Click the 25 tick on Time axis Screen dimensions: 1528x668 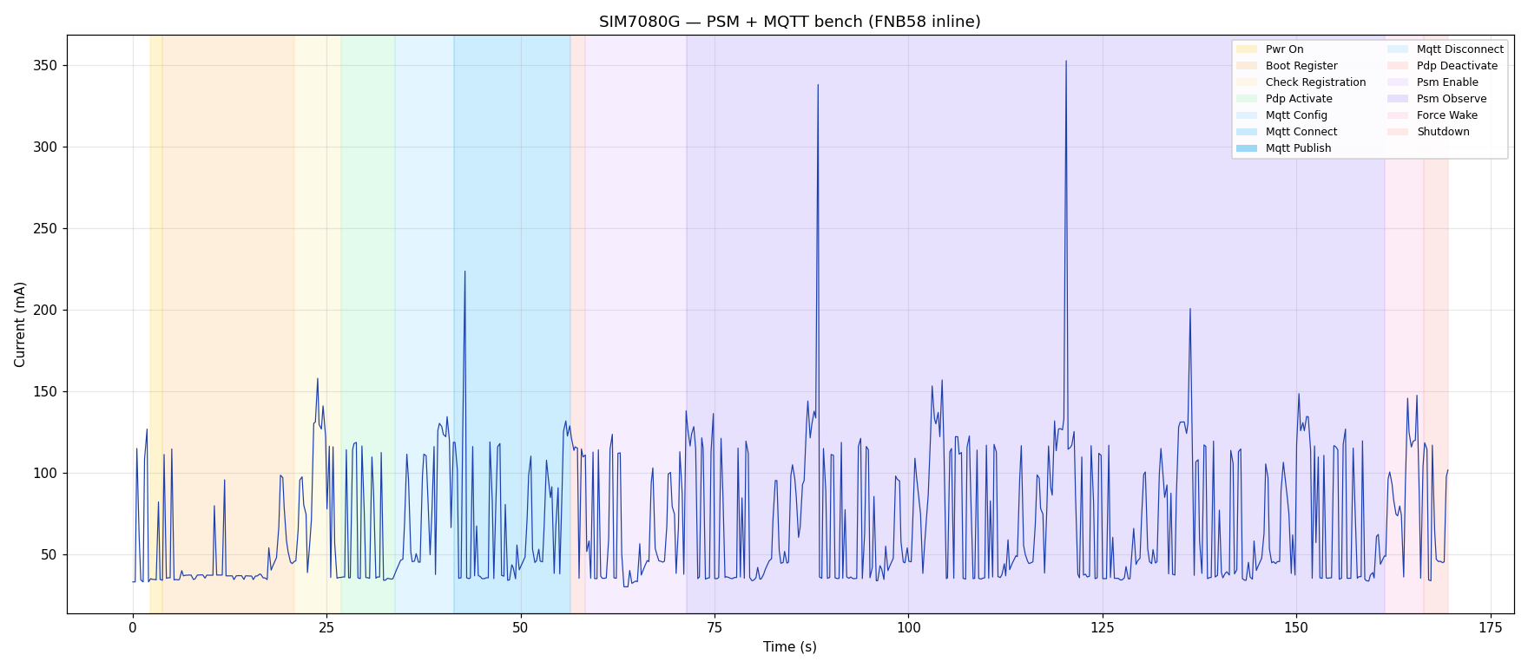click(x=326, y=627)
